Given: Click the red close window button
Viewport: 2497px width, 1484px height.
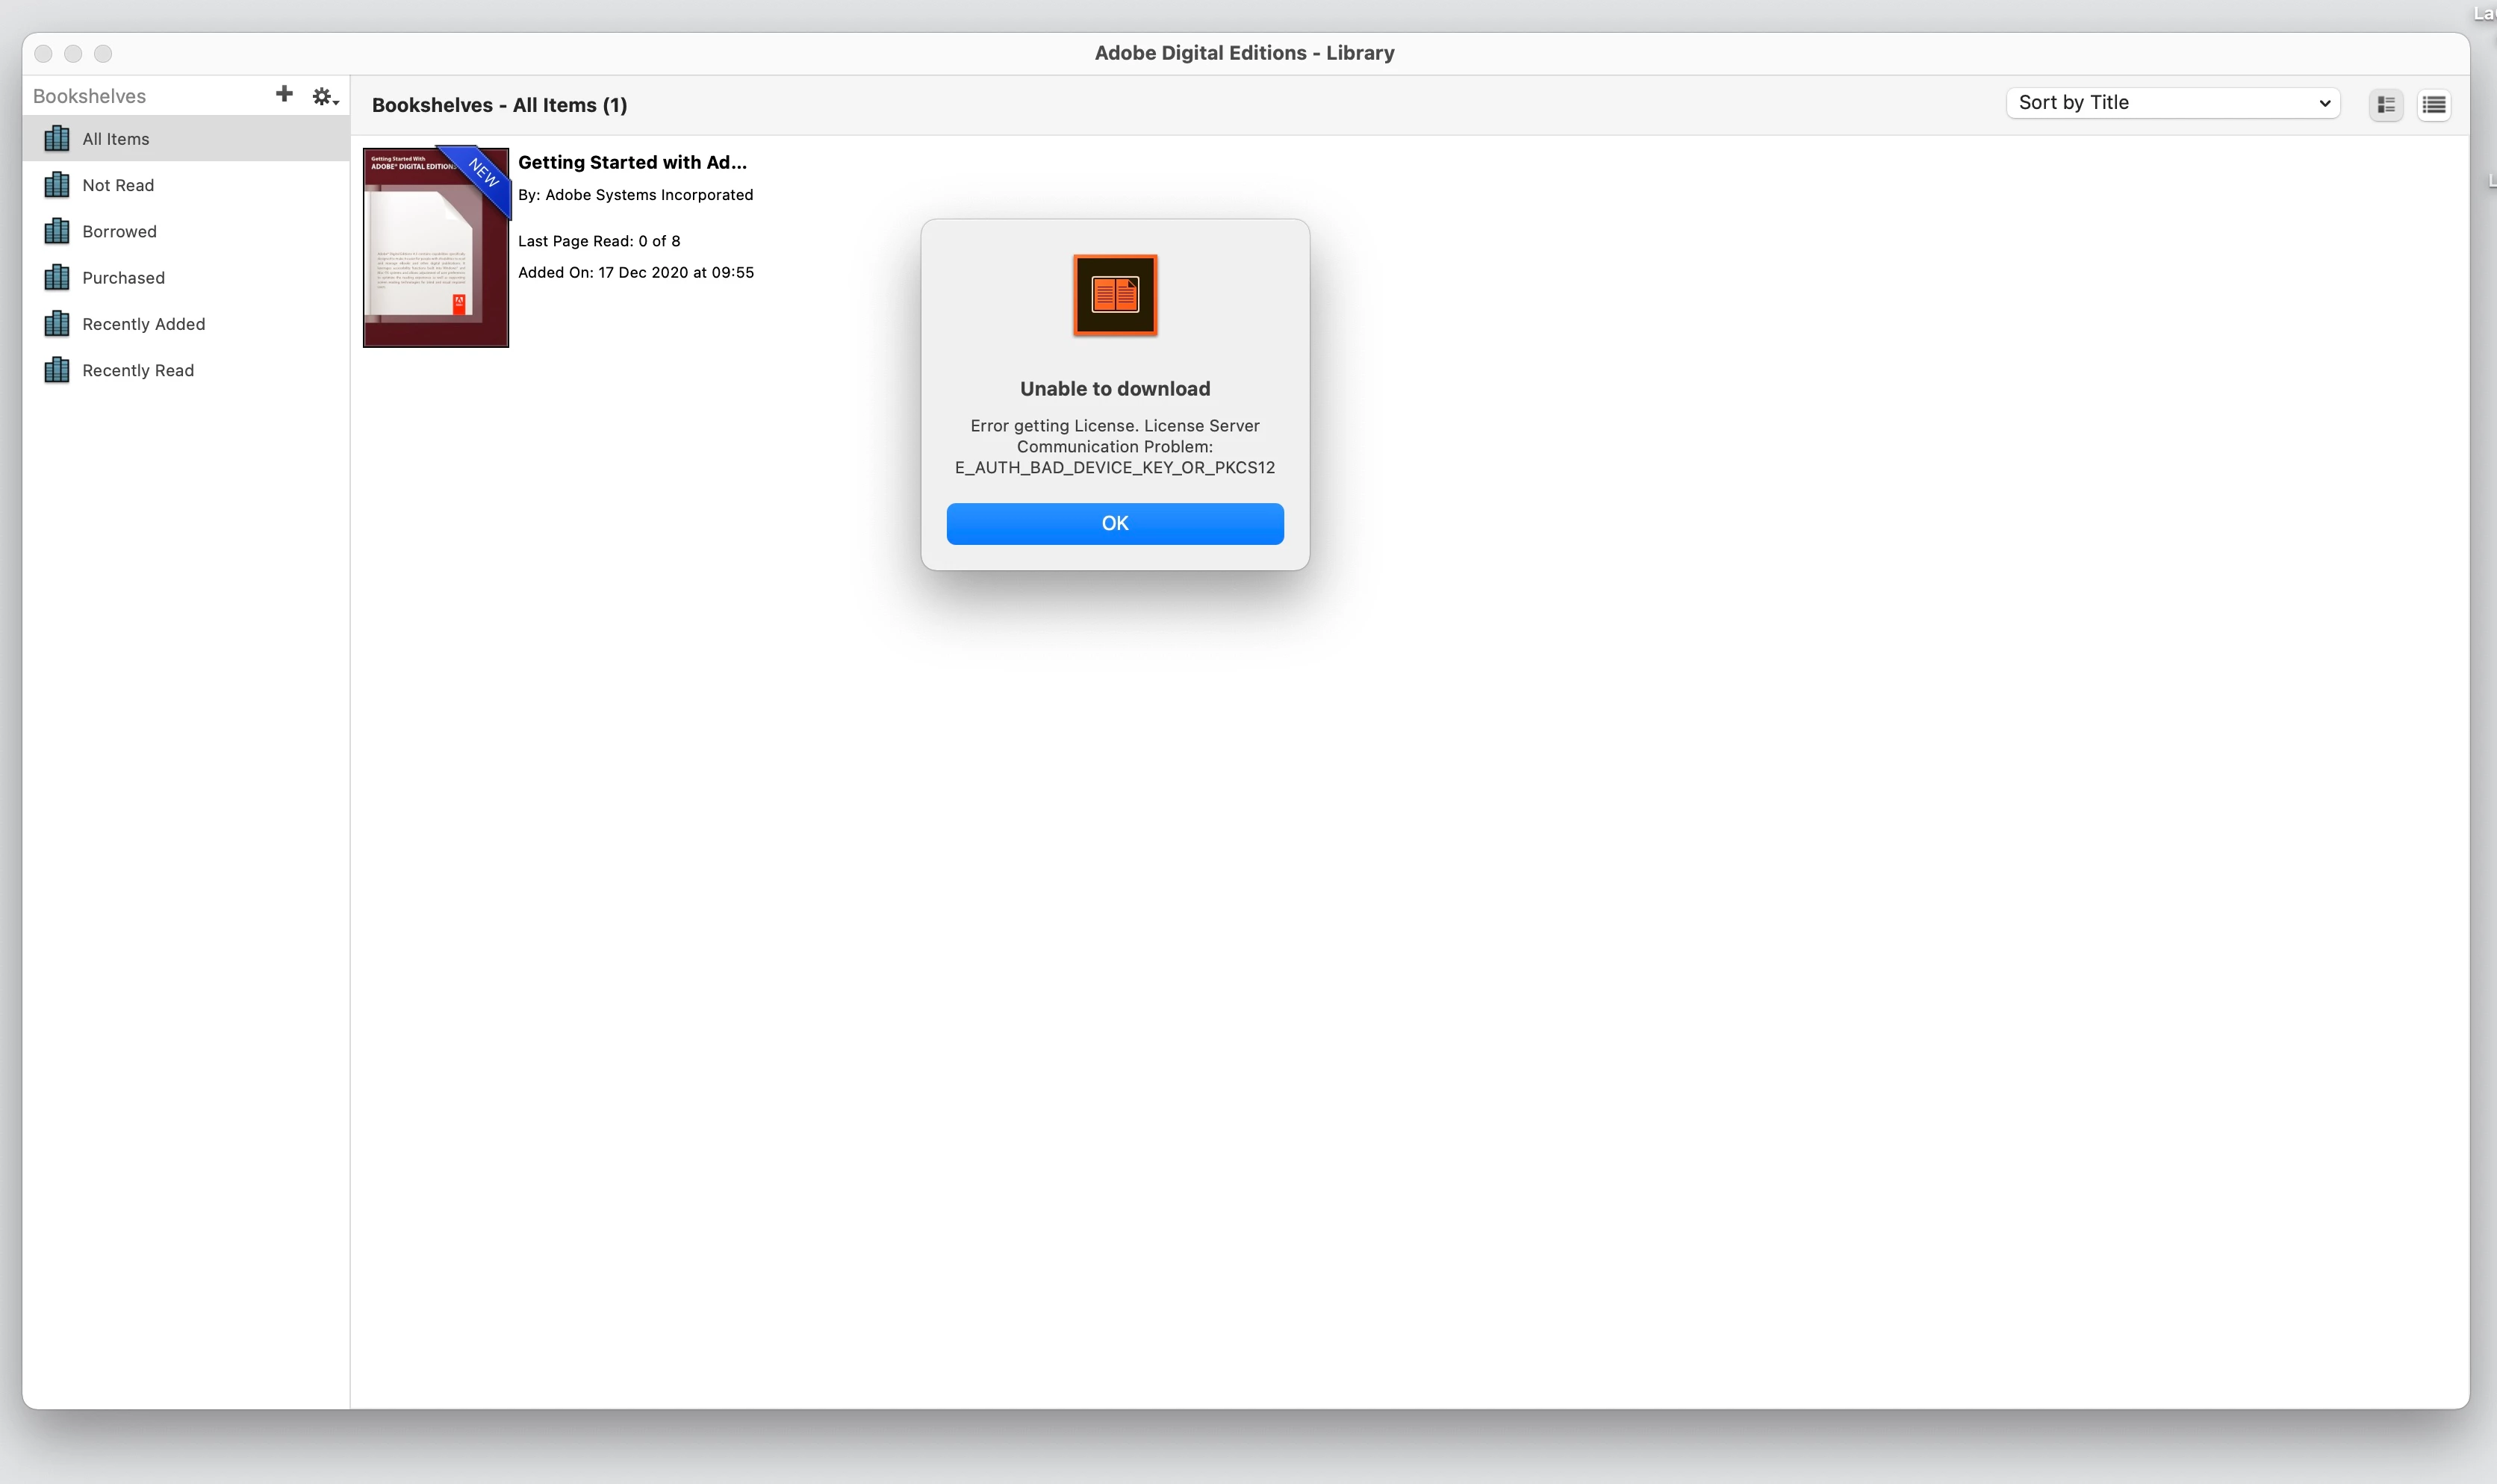Looking at the screenshot, I should point(43,53).
